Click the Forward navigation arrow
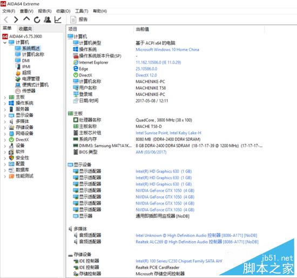 tap(16, 19)
